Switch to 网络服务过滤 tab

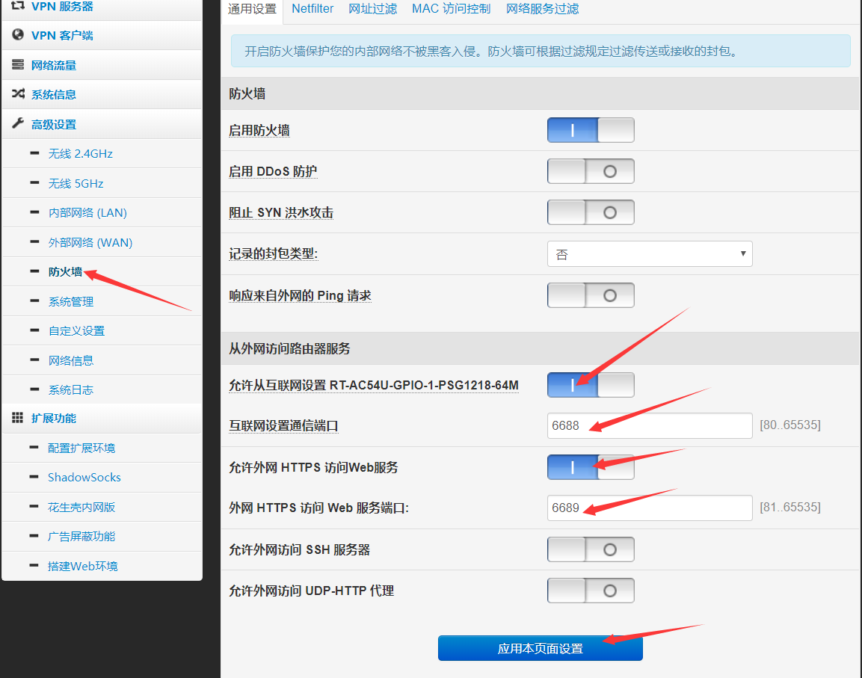(543, 9)
